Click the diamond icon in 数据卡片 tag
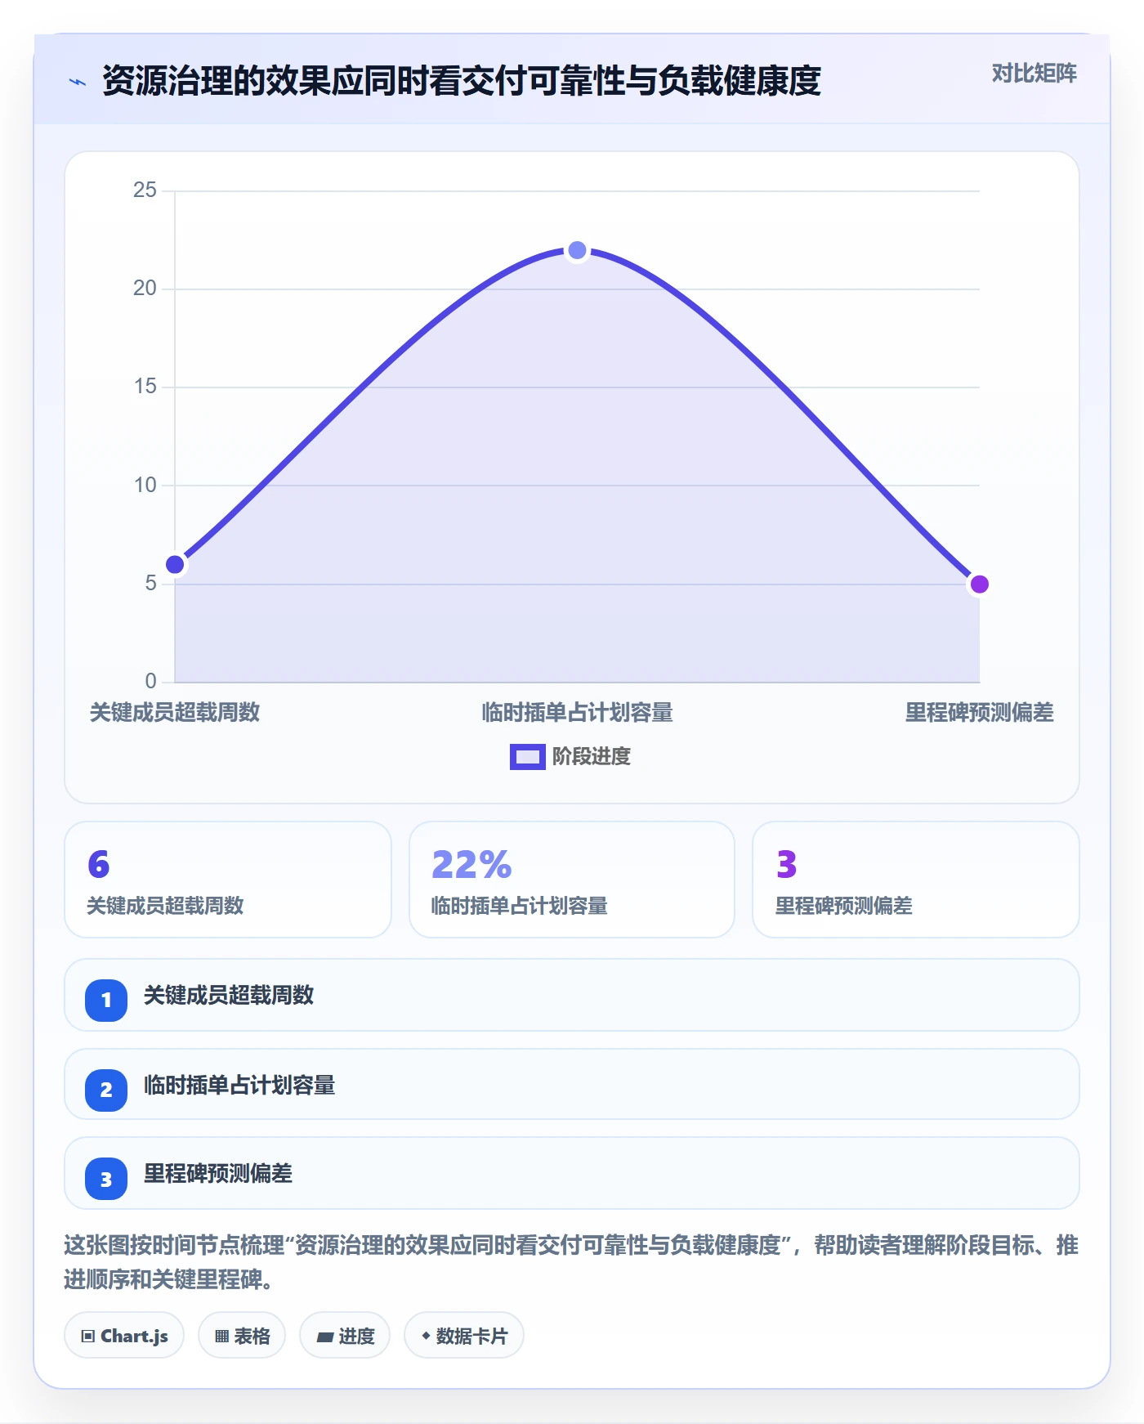This screenshot has width=1144, height=1424. 426,1336
